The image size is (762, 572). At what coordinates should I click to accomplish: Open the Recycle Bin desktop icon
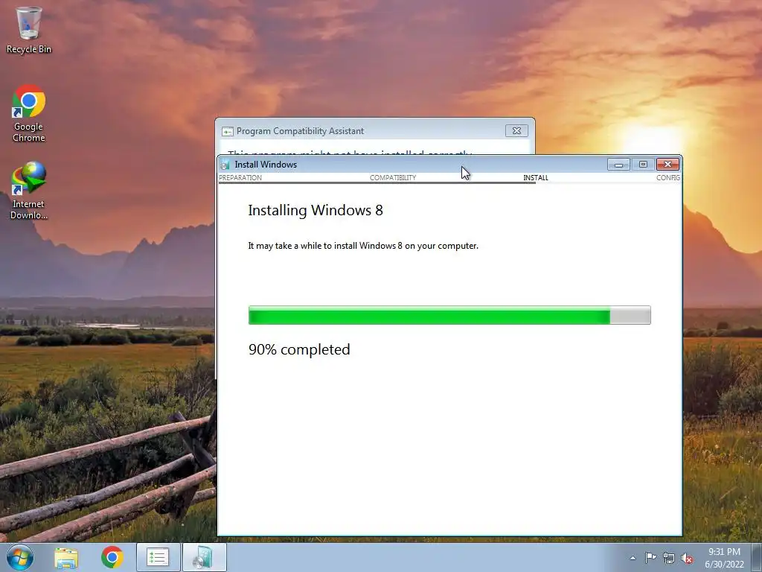[29, 30]
